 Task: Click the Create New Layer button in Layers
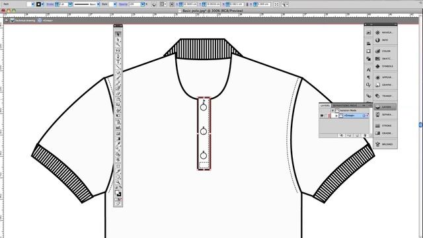coord(357,135)
